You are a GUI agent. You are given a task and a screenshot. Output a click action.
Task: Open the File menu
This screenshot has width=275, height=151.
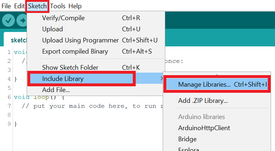coord(6,6)
